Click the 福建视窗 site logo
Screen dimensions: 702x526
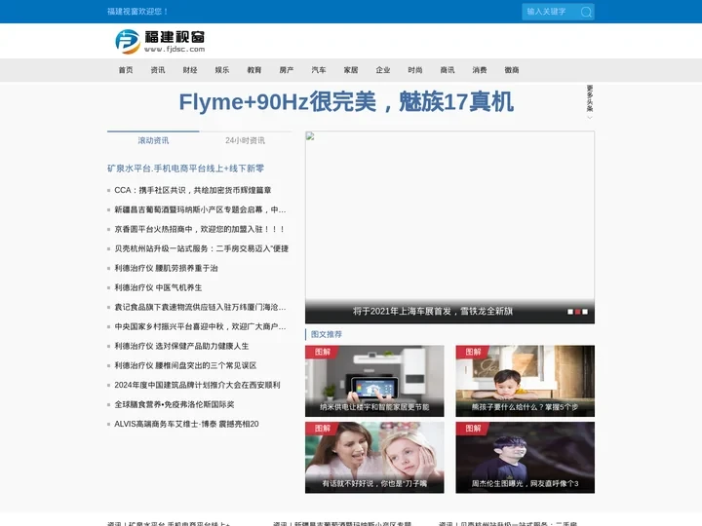[x=160, y=42]
